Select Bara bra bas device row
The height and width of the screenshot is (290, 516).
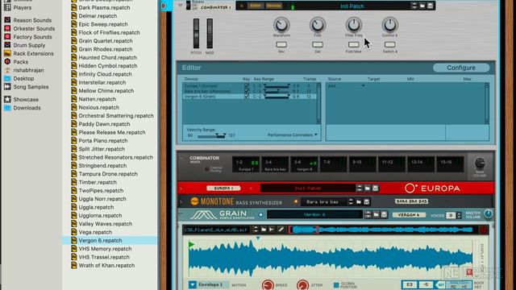coord(249,91)
